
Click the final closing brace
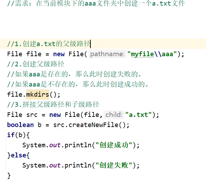(x=9, y=176)
